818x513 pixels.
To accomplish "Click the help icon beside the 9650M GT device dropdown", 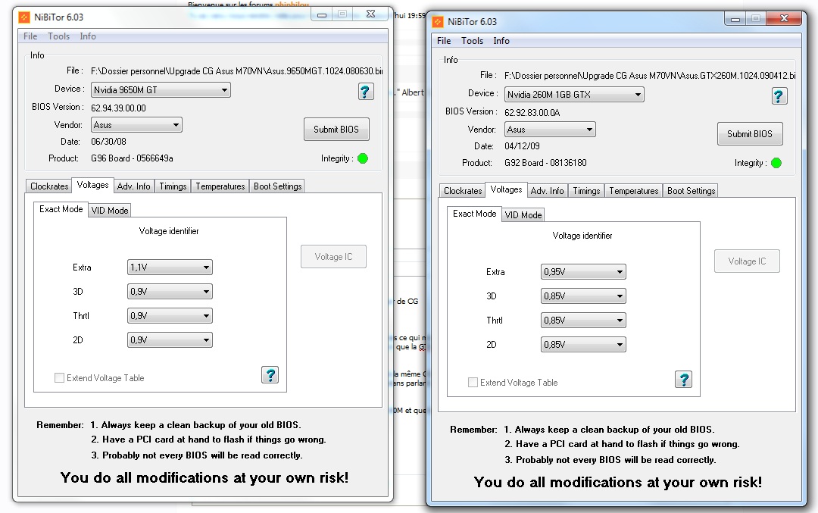I will coord(365,92).
